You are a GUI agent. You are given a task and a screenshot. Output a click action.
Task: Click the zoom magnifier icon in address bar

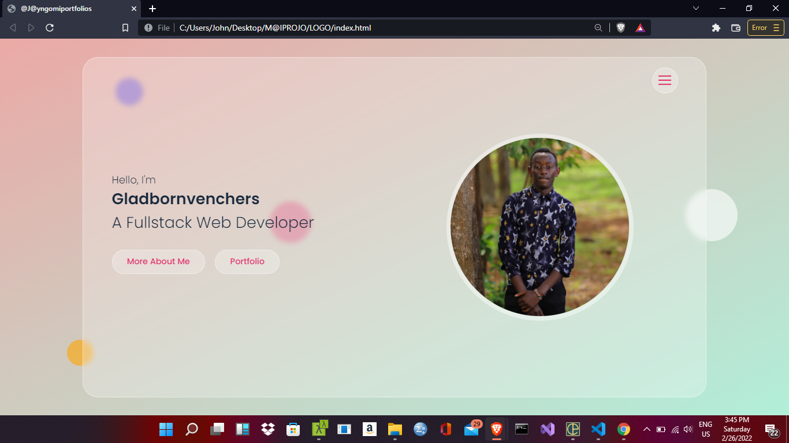598,28
